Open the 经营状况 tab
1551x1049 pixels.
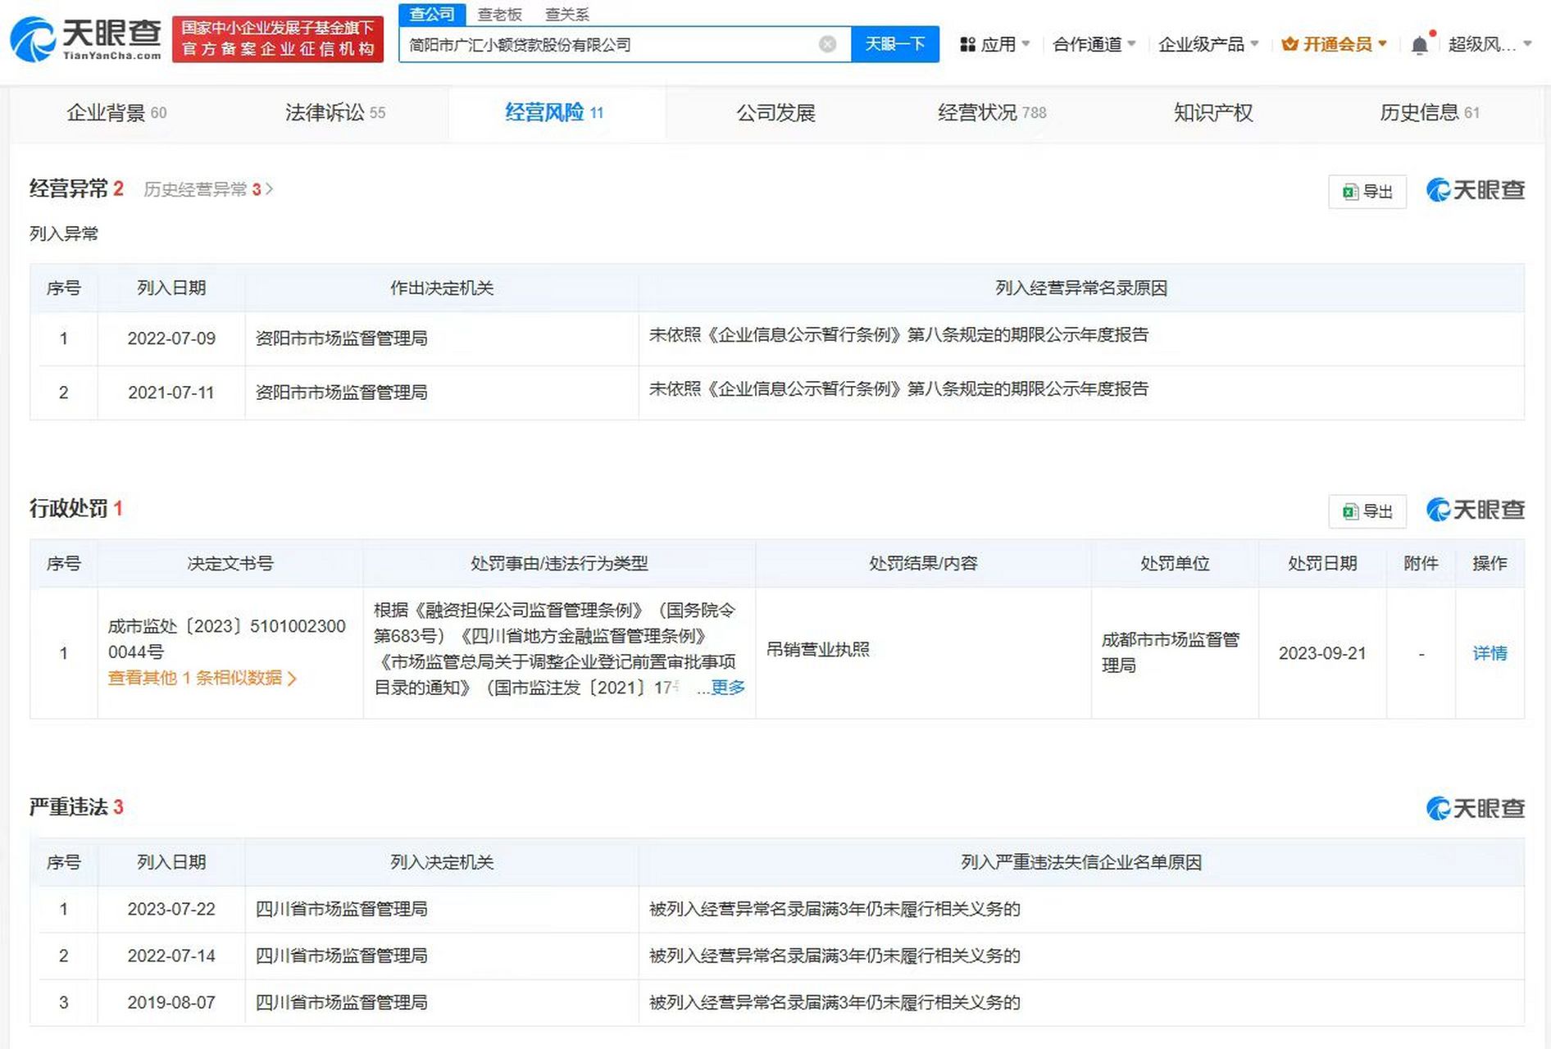tap(992, 112)
